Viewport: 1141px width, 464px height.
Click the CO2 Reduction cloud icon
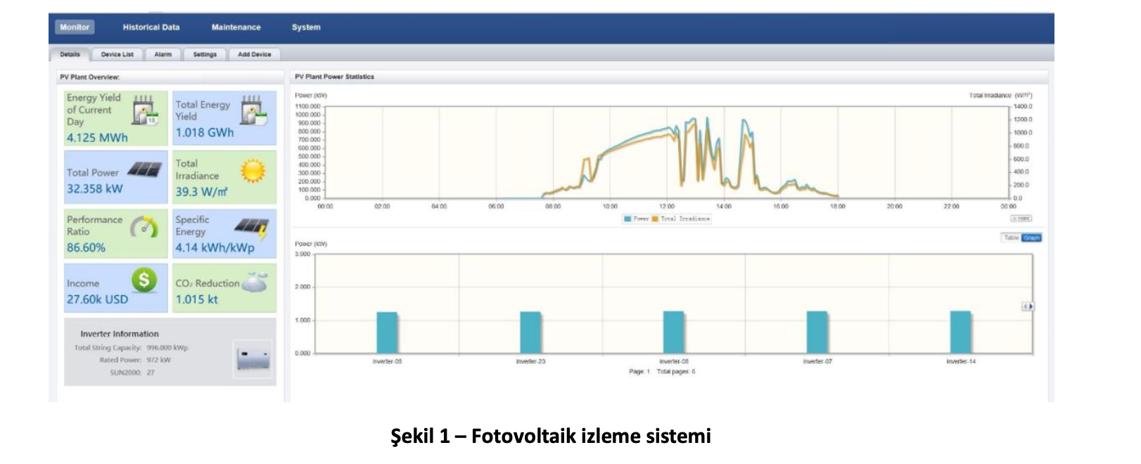(x=254, y=282)
